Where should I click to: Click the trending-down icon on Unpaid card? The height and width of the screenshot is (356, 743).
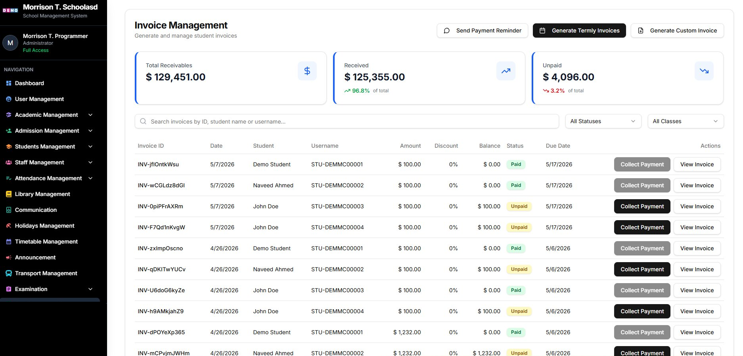coord(704,71)
